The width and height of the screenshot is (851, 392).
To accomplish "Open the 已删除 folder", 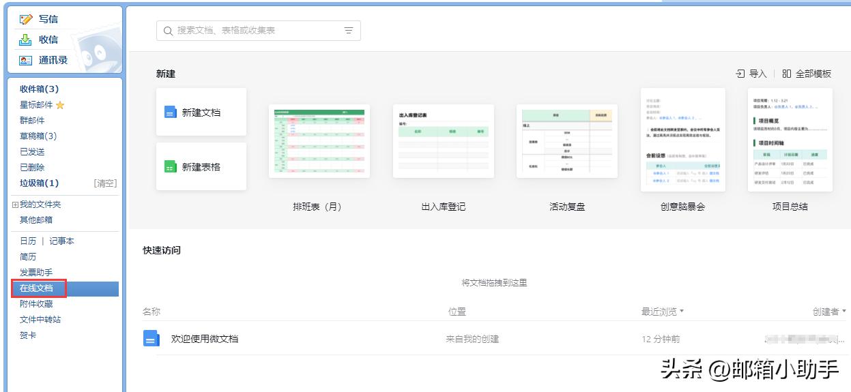I will 32,168.
